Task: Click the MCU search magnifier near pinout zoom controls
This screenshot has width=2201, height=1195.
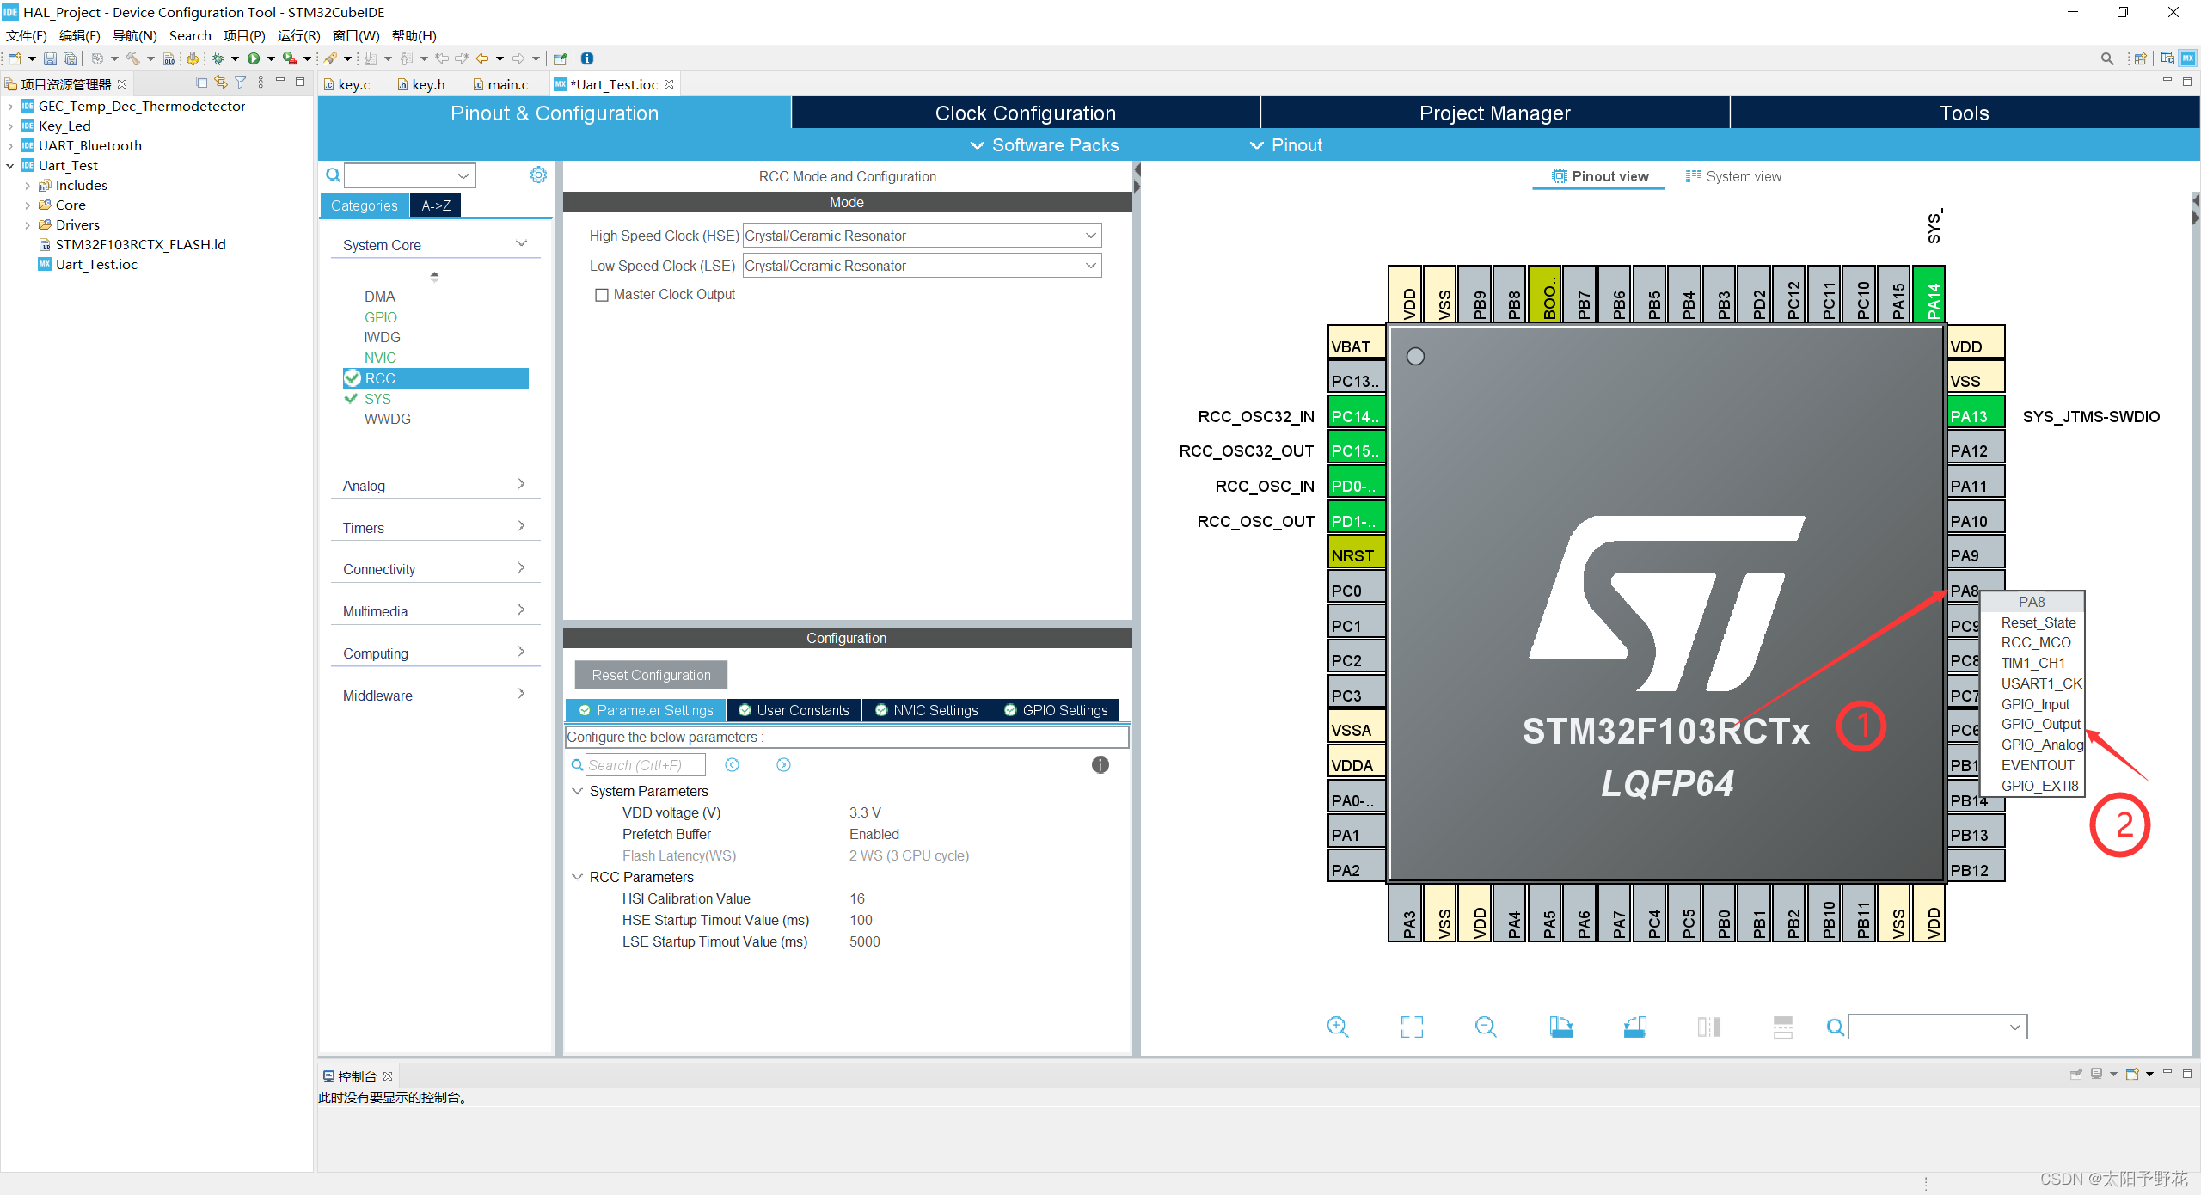Action: point(1834,1026)
